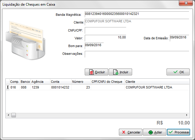The width and height of the screenshot is (195, 140).
Task: Sort by the Agência column header
Action: coord(40,82)
